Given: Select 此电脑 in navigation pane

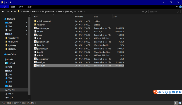Looking at the screenshot, I should (10, 59).
